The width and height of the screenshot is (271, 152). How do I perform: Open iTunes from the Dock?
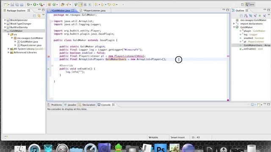point(34,148)
